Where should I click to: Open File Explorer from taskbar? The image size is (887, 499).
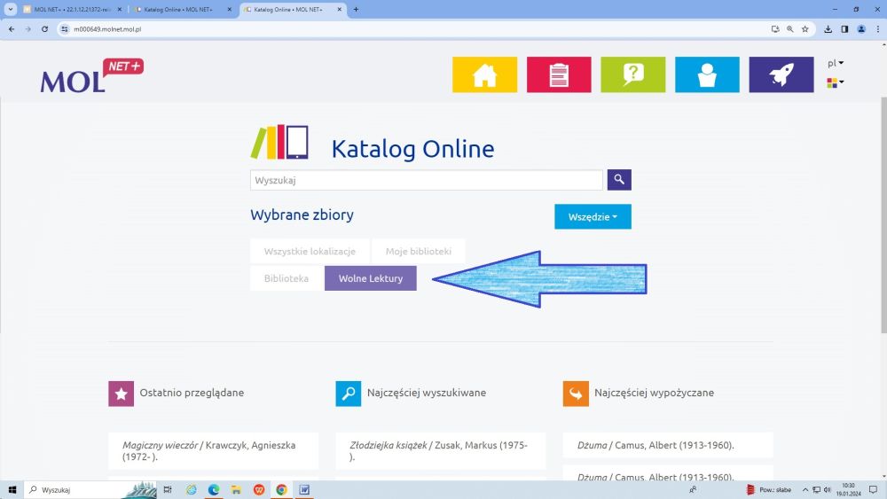point(236,490)
